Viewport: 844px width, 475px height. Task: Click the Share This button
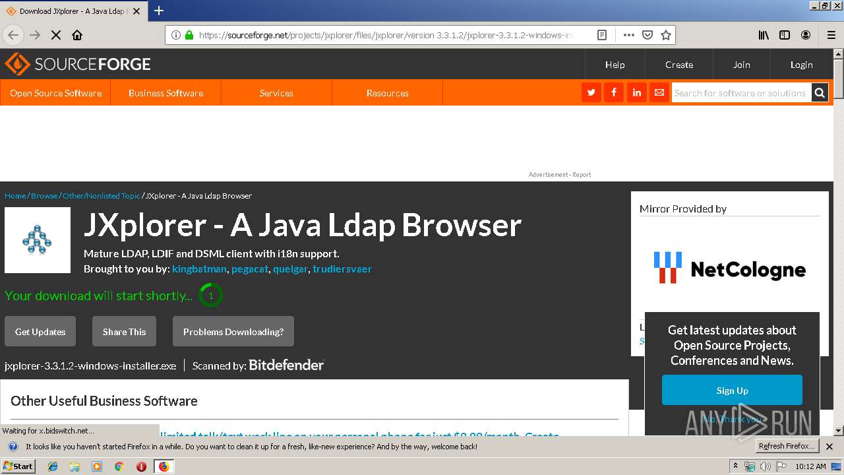[x=124, y=331]
